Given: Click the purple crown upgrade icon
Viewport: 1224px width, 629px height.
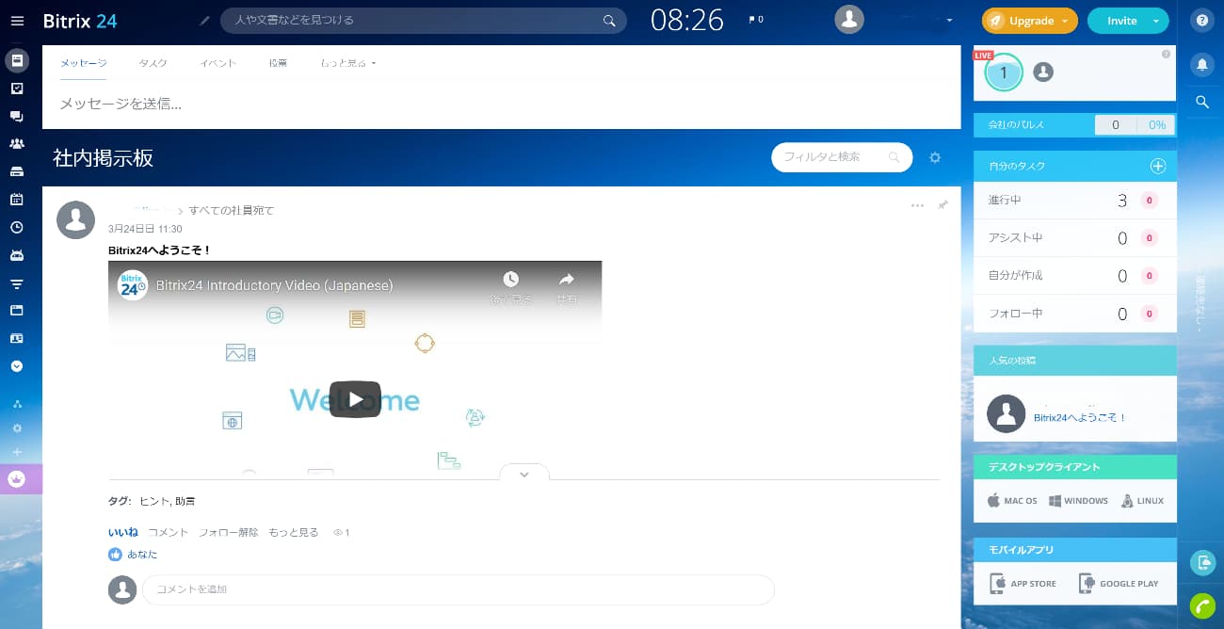Looking at the screenshot, I should pos(17,479).
